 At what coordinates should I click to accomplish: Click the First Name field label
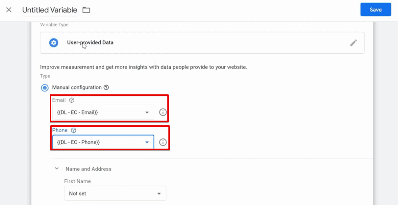[x=77, y=181]
